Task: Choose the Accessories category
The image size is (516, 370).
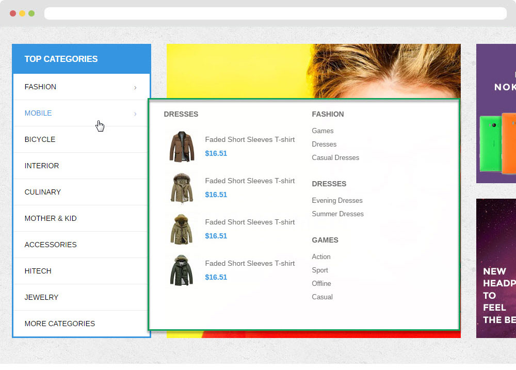Action: 51,245
